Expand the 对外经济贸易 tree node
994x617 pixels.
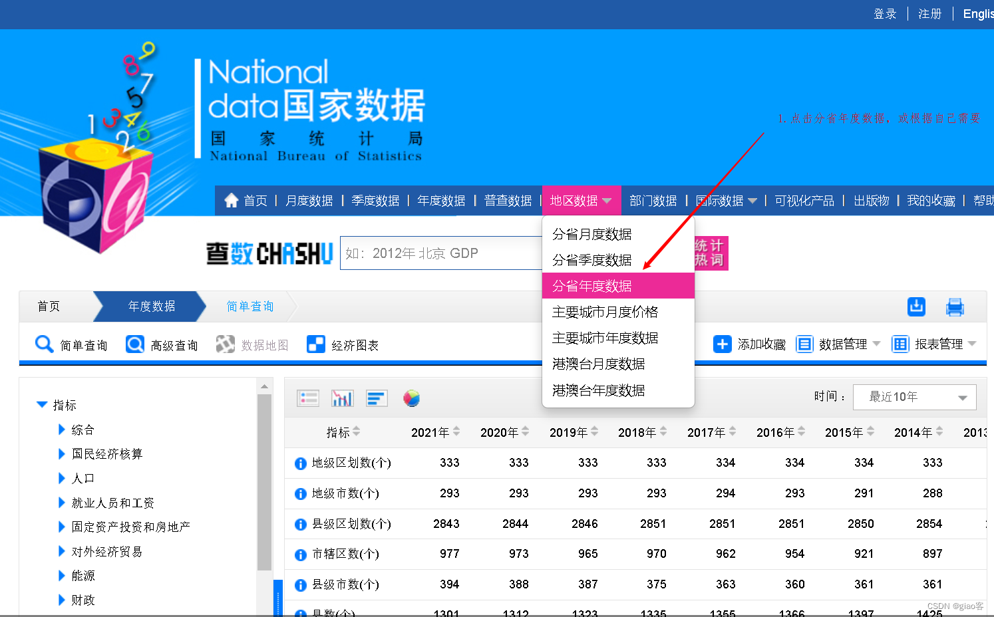tap(61, 551)
